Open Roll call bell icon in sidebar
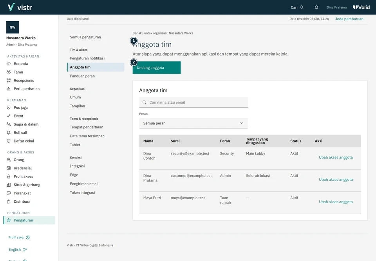 [x=9, y=133]
